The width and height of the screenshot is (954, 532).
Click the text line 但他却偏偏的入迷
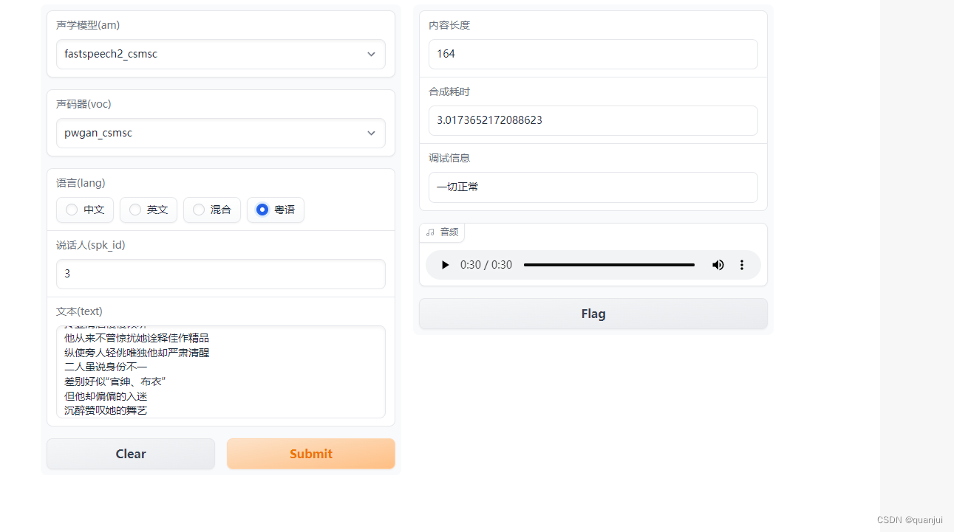[106, 396]
